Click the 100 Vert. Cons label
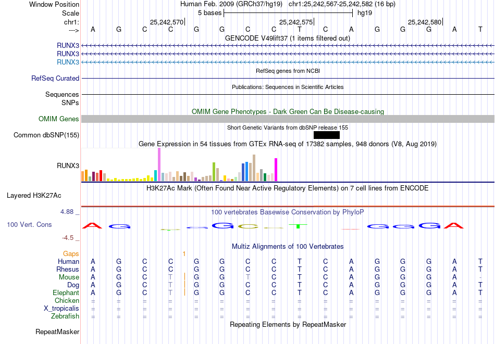 29,224
